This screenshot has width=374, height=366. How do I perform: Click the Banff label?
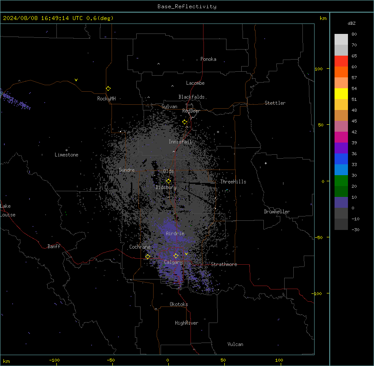pos(54,246)
